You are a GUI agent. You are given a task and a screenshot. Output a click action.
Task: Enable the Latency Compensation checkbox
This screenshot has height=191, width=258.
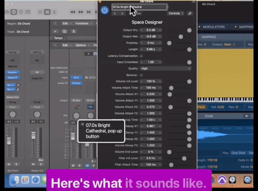point(141,56)
